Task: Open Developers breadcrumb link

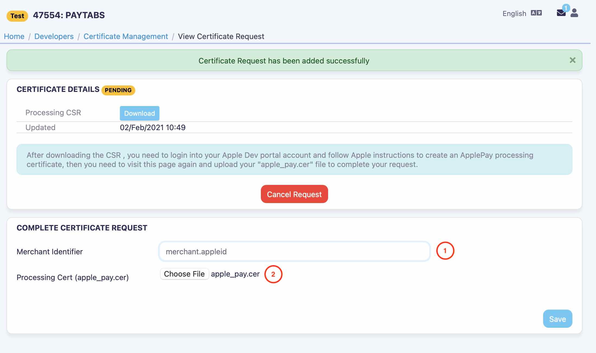Action: pyautogui.click(x=54, y=36)
